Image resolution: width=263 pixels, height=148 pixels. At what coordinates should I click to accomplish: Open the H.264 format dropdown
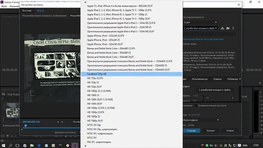pyautogui.click(x=200, y=22)
